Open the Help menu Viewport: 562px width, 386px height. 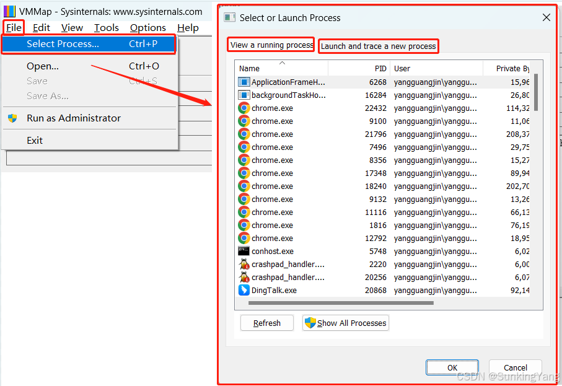point(188,28)
